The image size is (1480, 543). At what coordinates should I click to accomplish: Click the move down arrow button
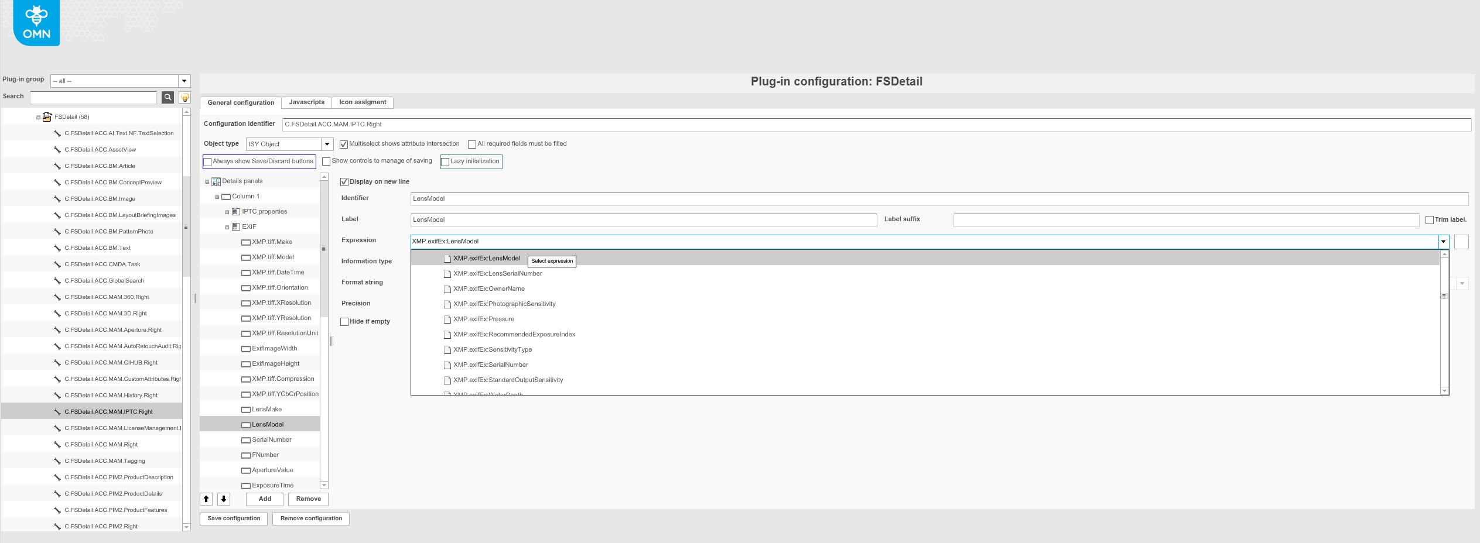(x=224, y=499)
